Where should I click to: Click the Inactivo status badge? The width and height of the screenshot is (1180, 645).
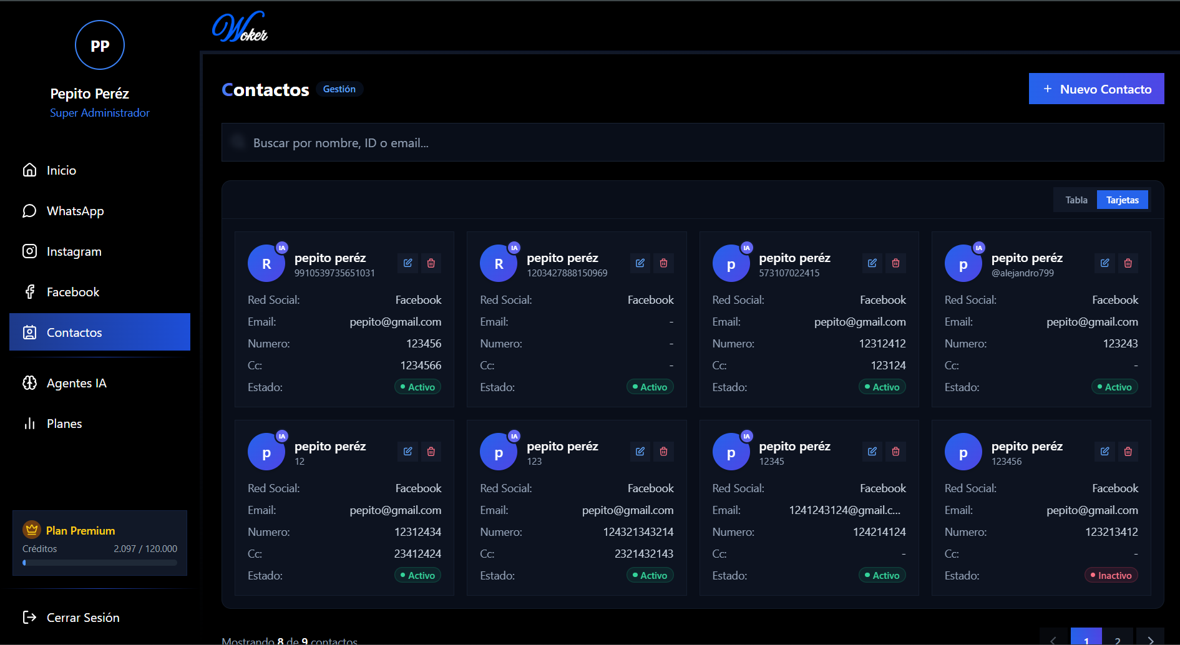pos(1111,576)
